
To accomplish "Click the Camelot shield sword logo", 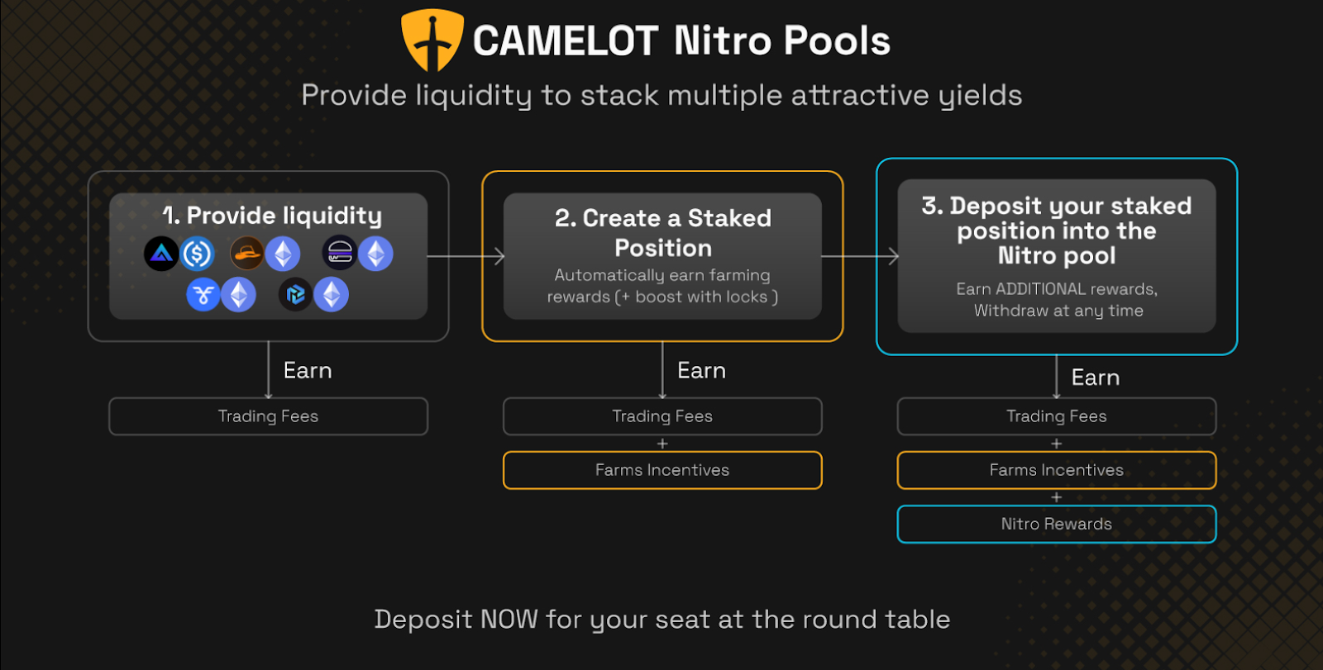I will pyautogui.click(x=432, y=39).
